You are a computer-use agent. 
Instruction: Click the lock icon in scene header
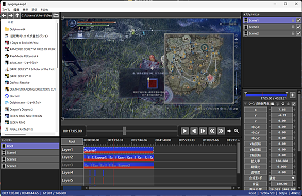click(x=288, y=104)
